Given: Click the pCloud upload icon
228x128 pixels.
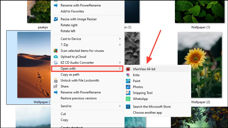Looking at the screenshot, I should click(56, 57).
